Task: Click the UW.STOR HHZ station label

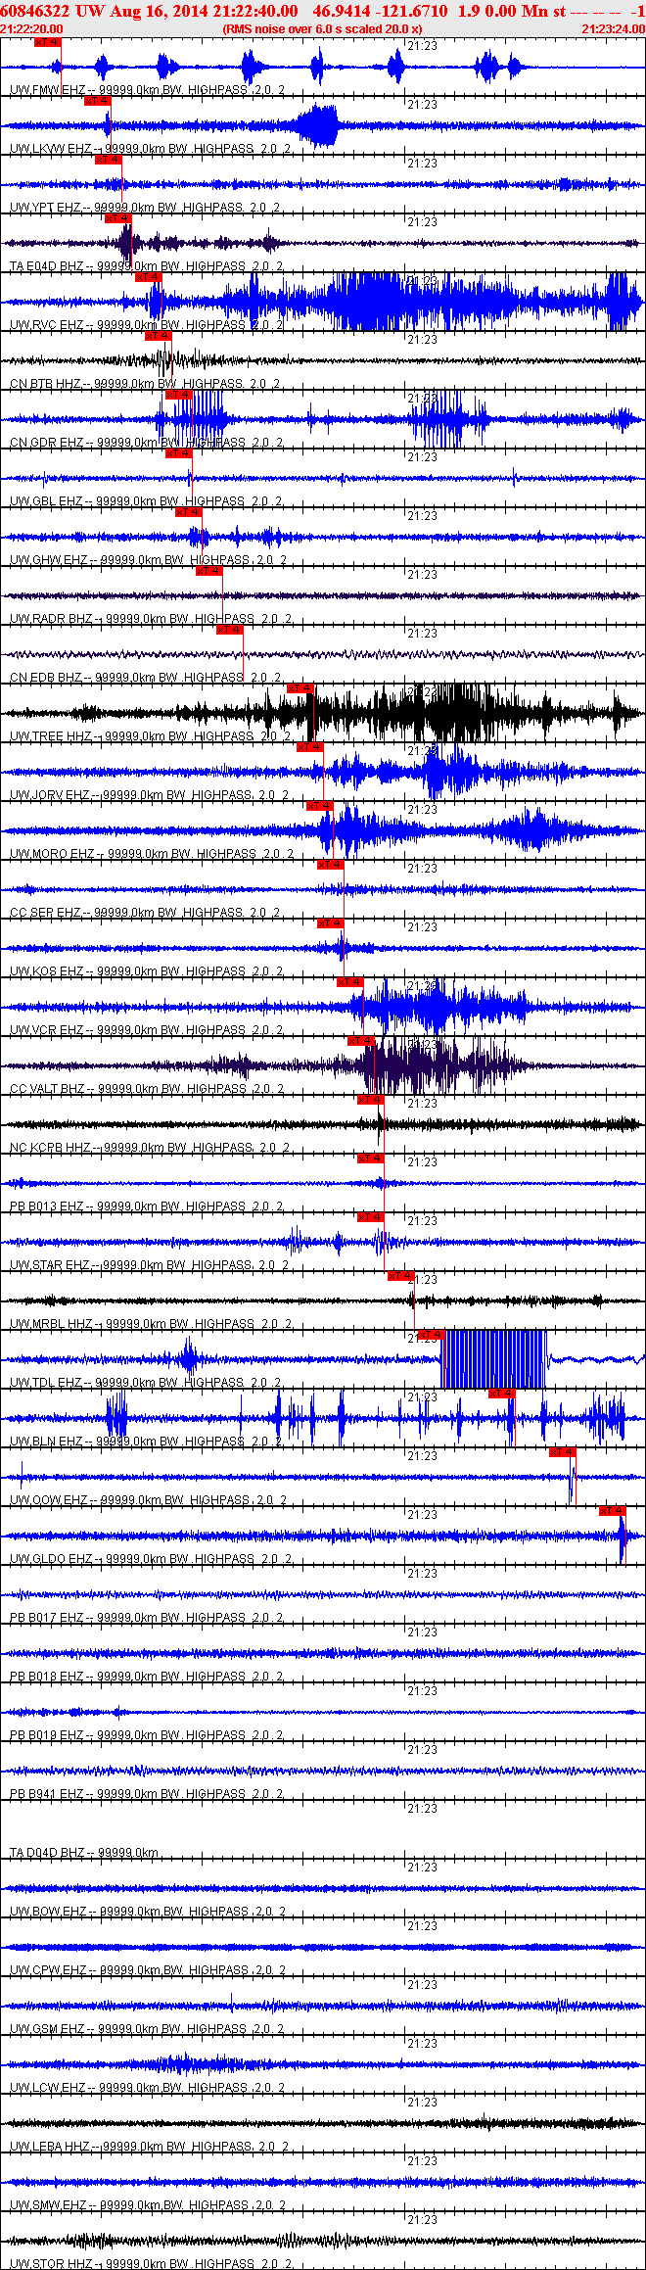Action: pos(52,2264)
